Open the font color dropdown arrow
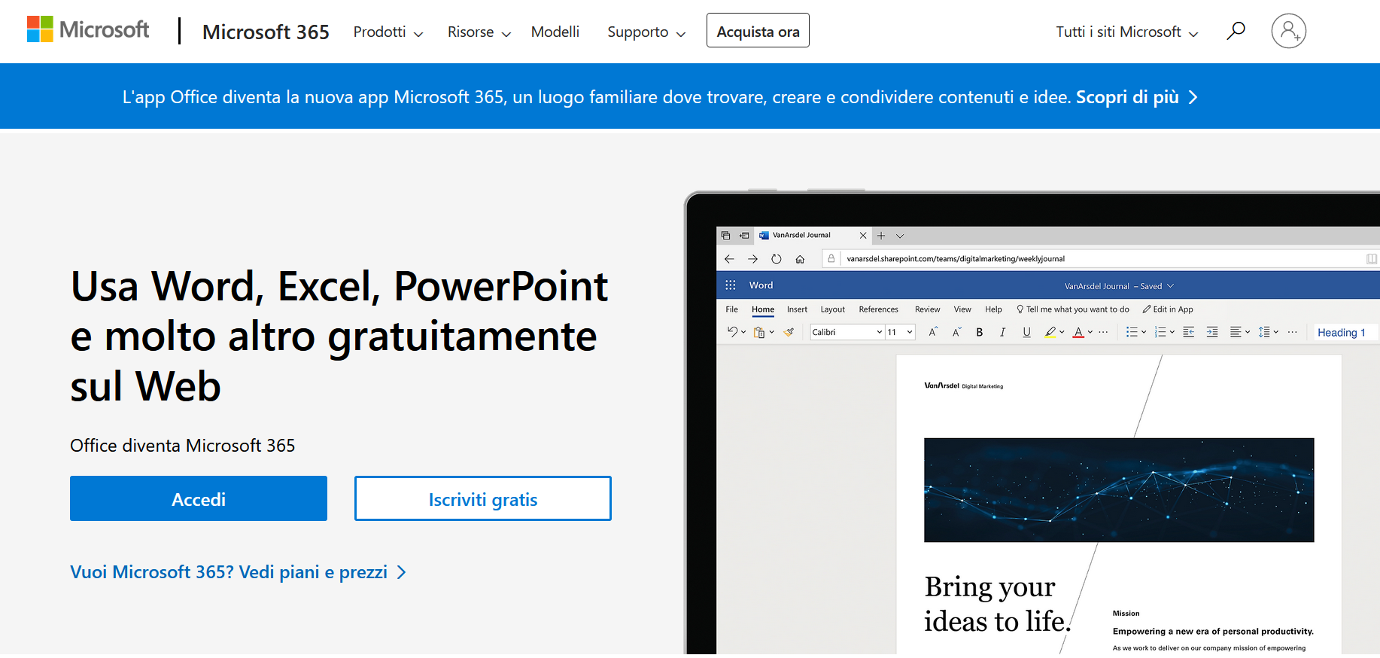 1090,332
